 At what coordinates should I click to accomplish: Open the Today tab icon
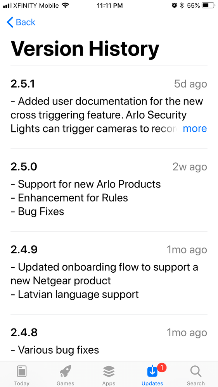click(x=22, y=372)
